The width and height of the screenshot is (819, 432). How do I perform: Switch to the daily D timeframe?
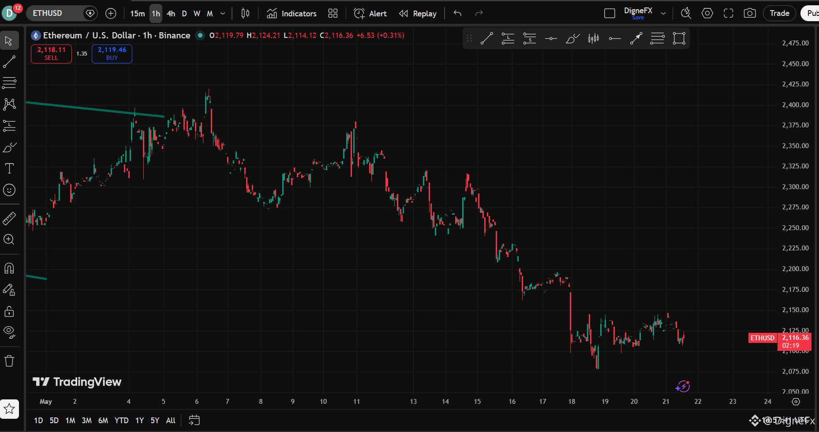[184, 14]
